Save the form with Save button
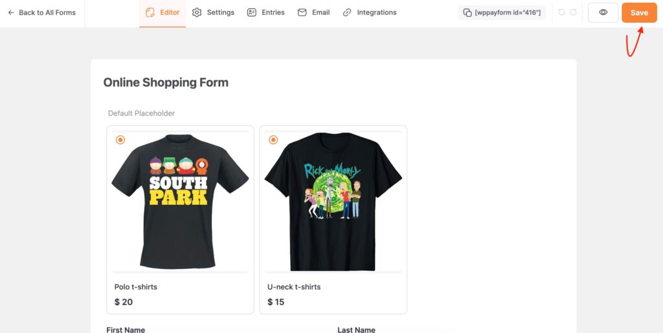Screen dimensions: 663x333 pyautogui.click(x=639, y=13)
